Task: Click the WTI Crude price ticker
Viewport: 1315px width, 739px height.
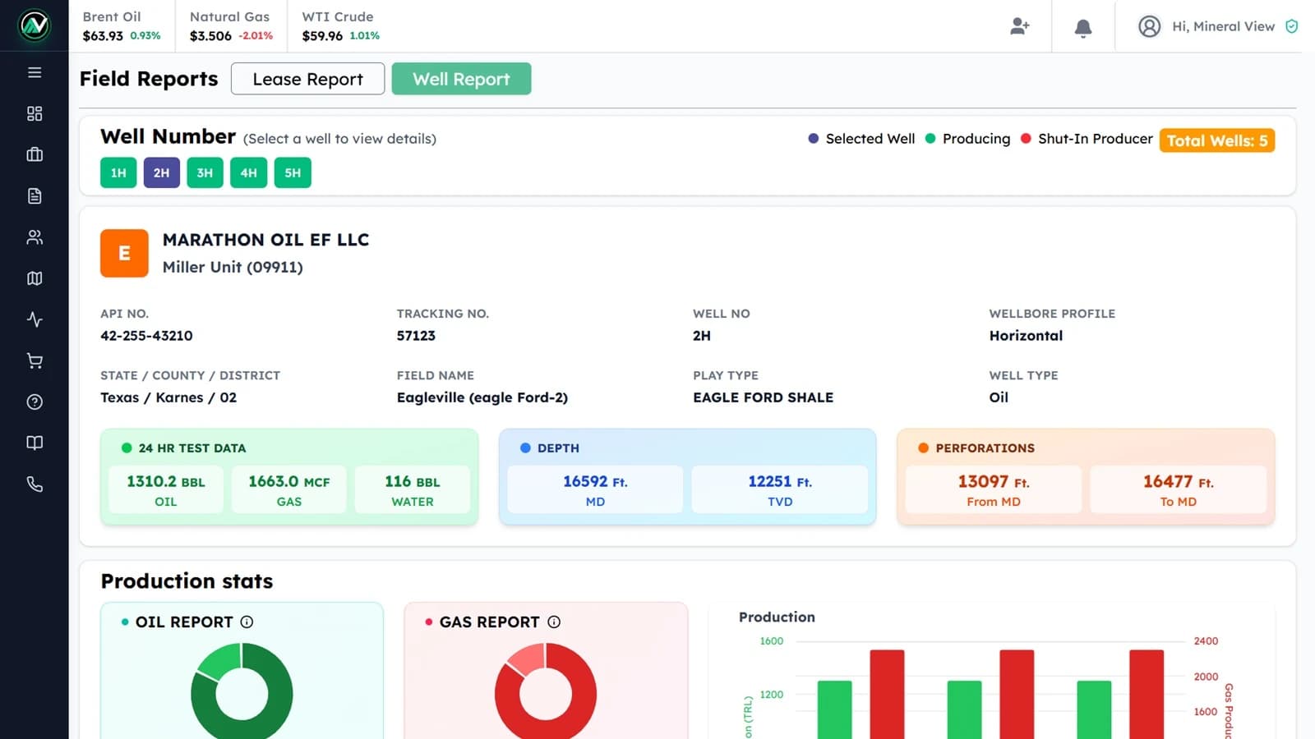Action: tap(340, 26)
